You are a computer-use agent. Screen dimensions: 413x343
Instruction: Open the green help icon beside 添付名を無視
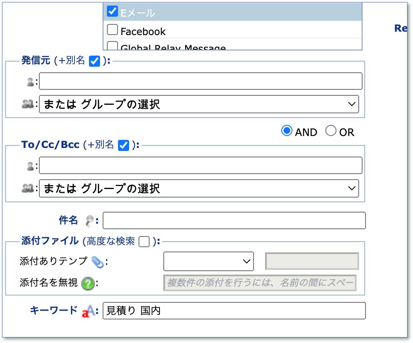[88, 284]
